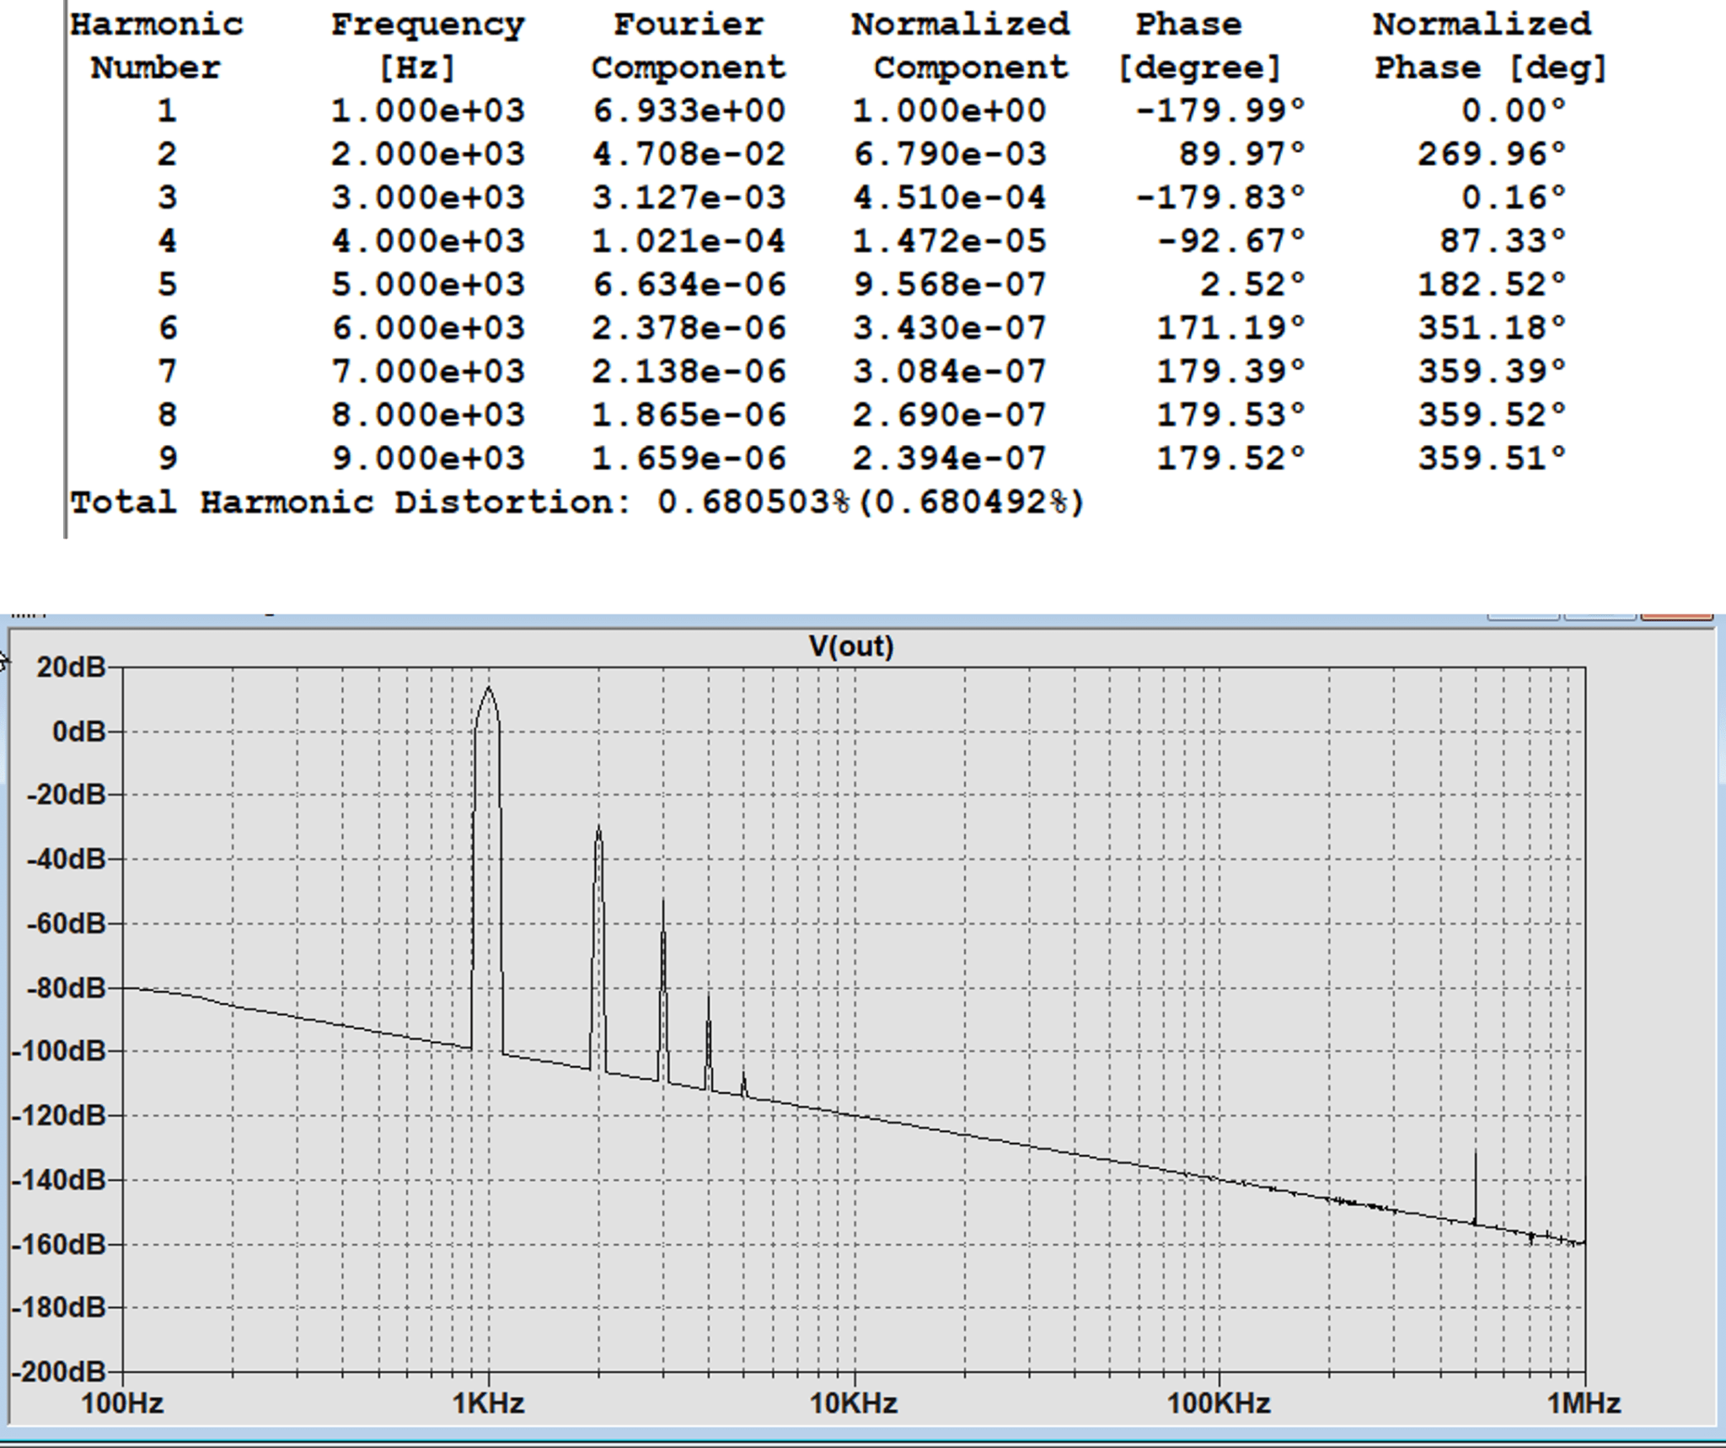Click normalized component 3.084e-07

(950, 372)
